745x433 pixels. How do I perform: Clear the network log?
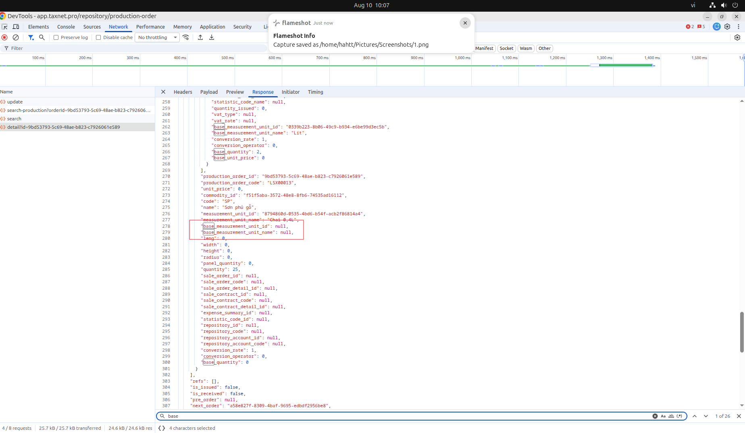tap(16, 37)
